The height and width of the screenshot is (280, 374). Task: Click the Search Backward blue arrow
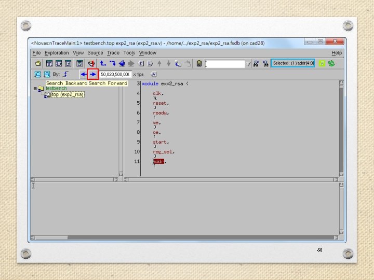tap(84, 74)
